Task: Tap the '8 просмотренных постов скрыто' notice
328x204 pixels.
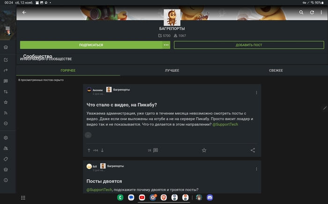Action: pyautogui.click(x=41, y=80)
